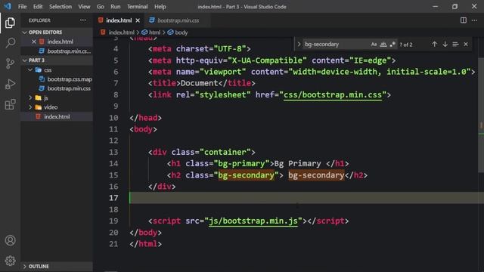Viewport: 484px width, 272px height.
Task: Open the Manage settings gear
Action: [x=10, y=261]
